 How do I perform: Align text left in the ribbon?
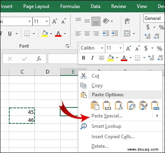point(78,34)
